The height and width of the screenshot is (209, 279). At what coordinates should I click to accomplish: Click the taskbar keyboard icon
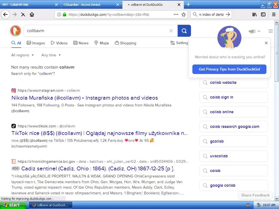pos(248,205)
